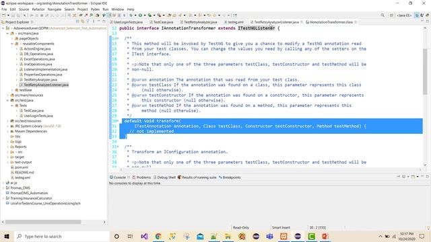
Task: Click the Coverage run icon
Action: pos(150,15)
